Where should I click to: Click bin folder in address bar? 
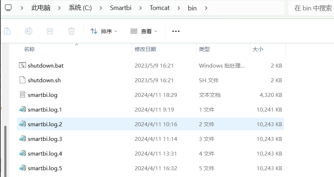(x=192, y=8)
